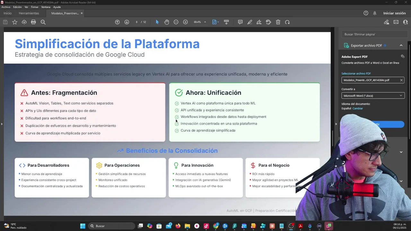
Task: Collapse the right tools pane arrow
Action: pyautogui.click(x=336, y=124)
